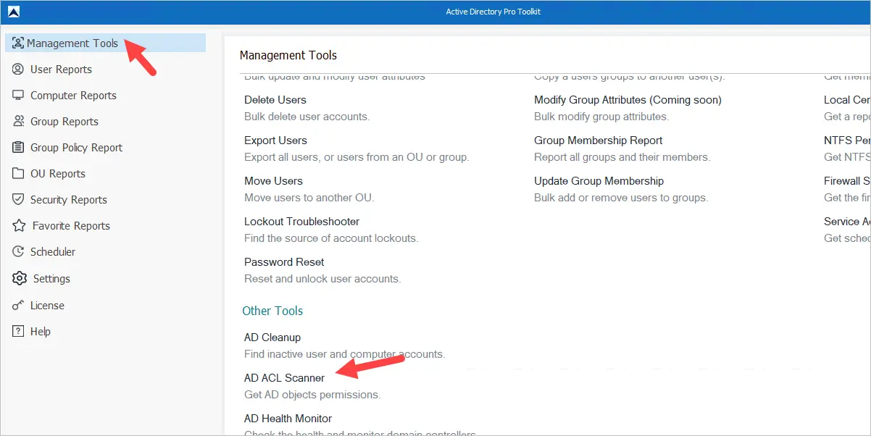Launch the Export Users tool
Image resolution: width=871 pixels, height=436 pixels.
pyautogui.click(x=275, y=141)
